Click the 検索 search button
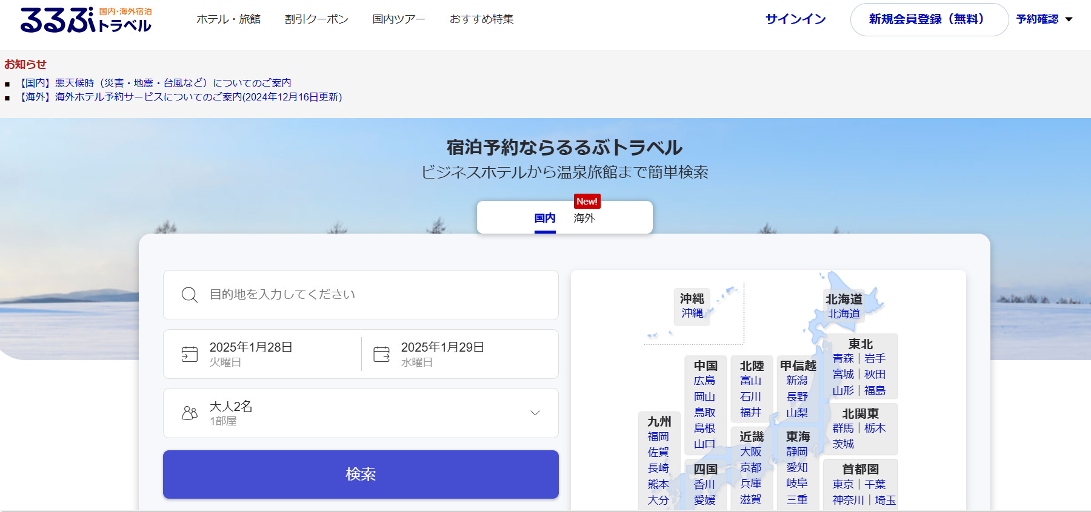The height and width of the screenshot is (512, 1091). pyautogui.click(x=361, y=474)
